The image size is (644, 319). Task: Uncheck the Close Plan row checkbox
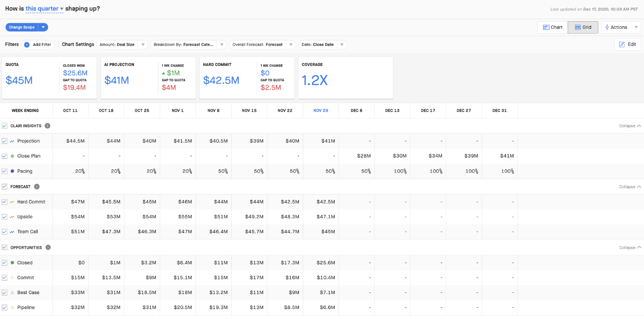pos(4,156)
